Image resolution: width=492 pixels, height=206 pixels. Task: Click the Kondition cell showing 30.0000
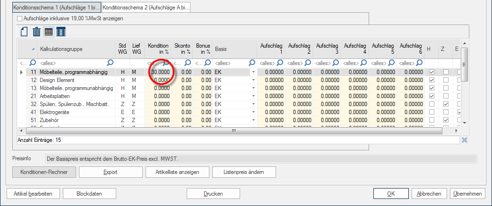tap(160, 72)
